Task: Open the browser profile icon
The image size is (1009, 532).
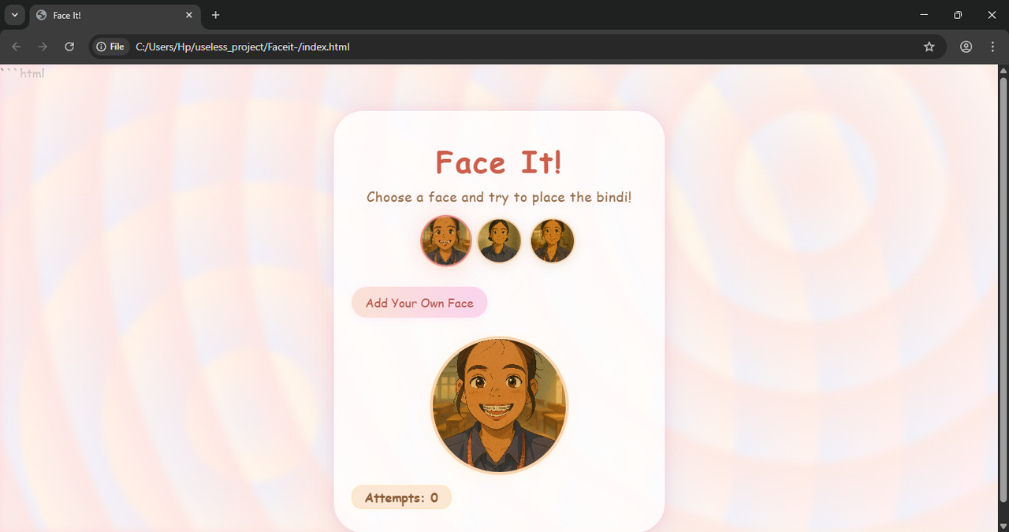Action: click(x=966, y=47)
